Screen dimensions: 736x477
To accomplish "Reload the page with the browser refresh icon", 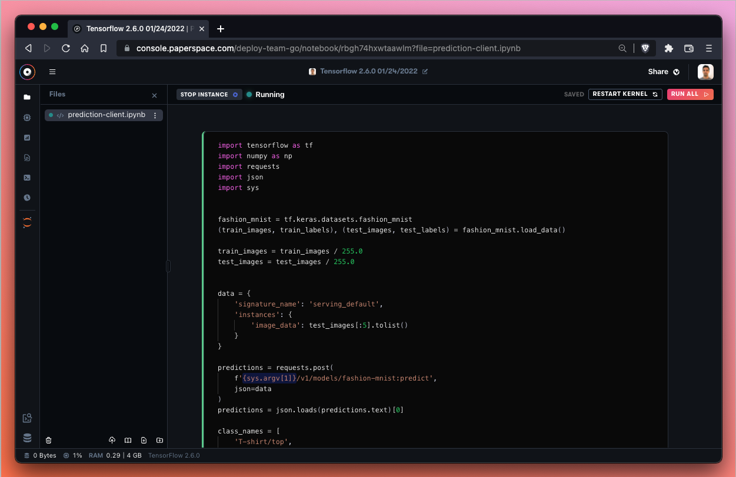I will 66,48.
